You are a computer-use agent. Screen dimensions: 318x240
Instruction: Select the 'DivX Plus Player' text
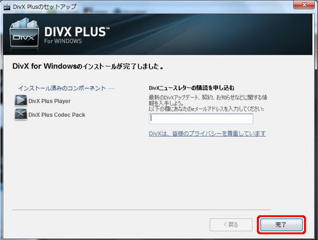[x=50, y=101]
